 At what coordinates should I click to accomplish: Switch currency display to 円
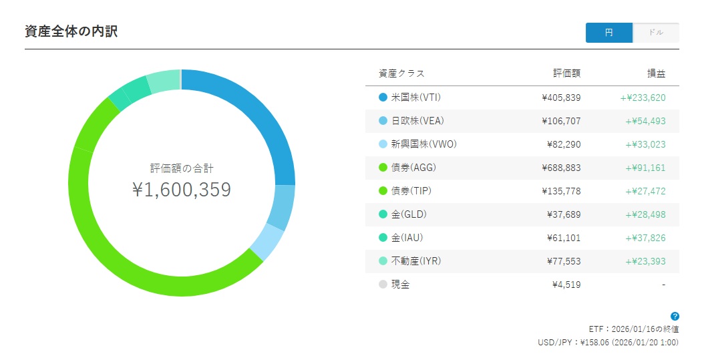[x=608, y=33]
